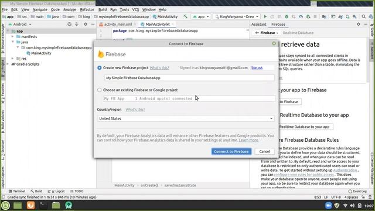Click the Connect to Firebase button

point(231,151)
